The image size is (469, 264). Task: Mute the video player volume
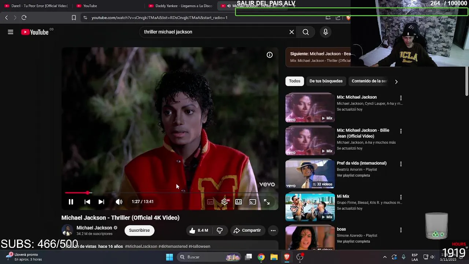click(x=119, y=202)
